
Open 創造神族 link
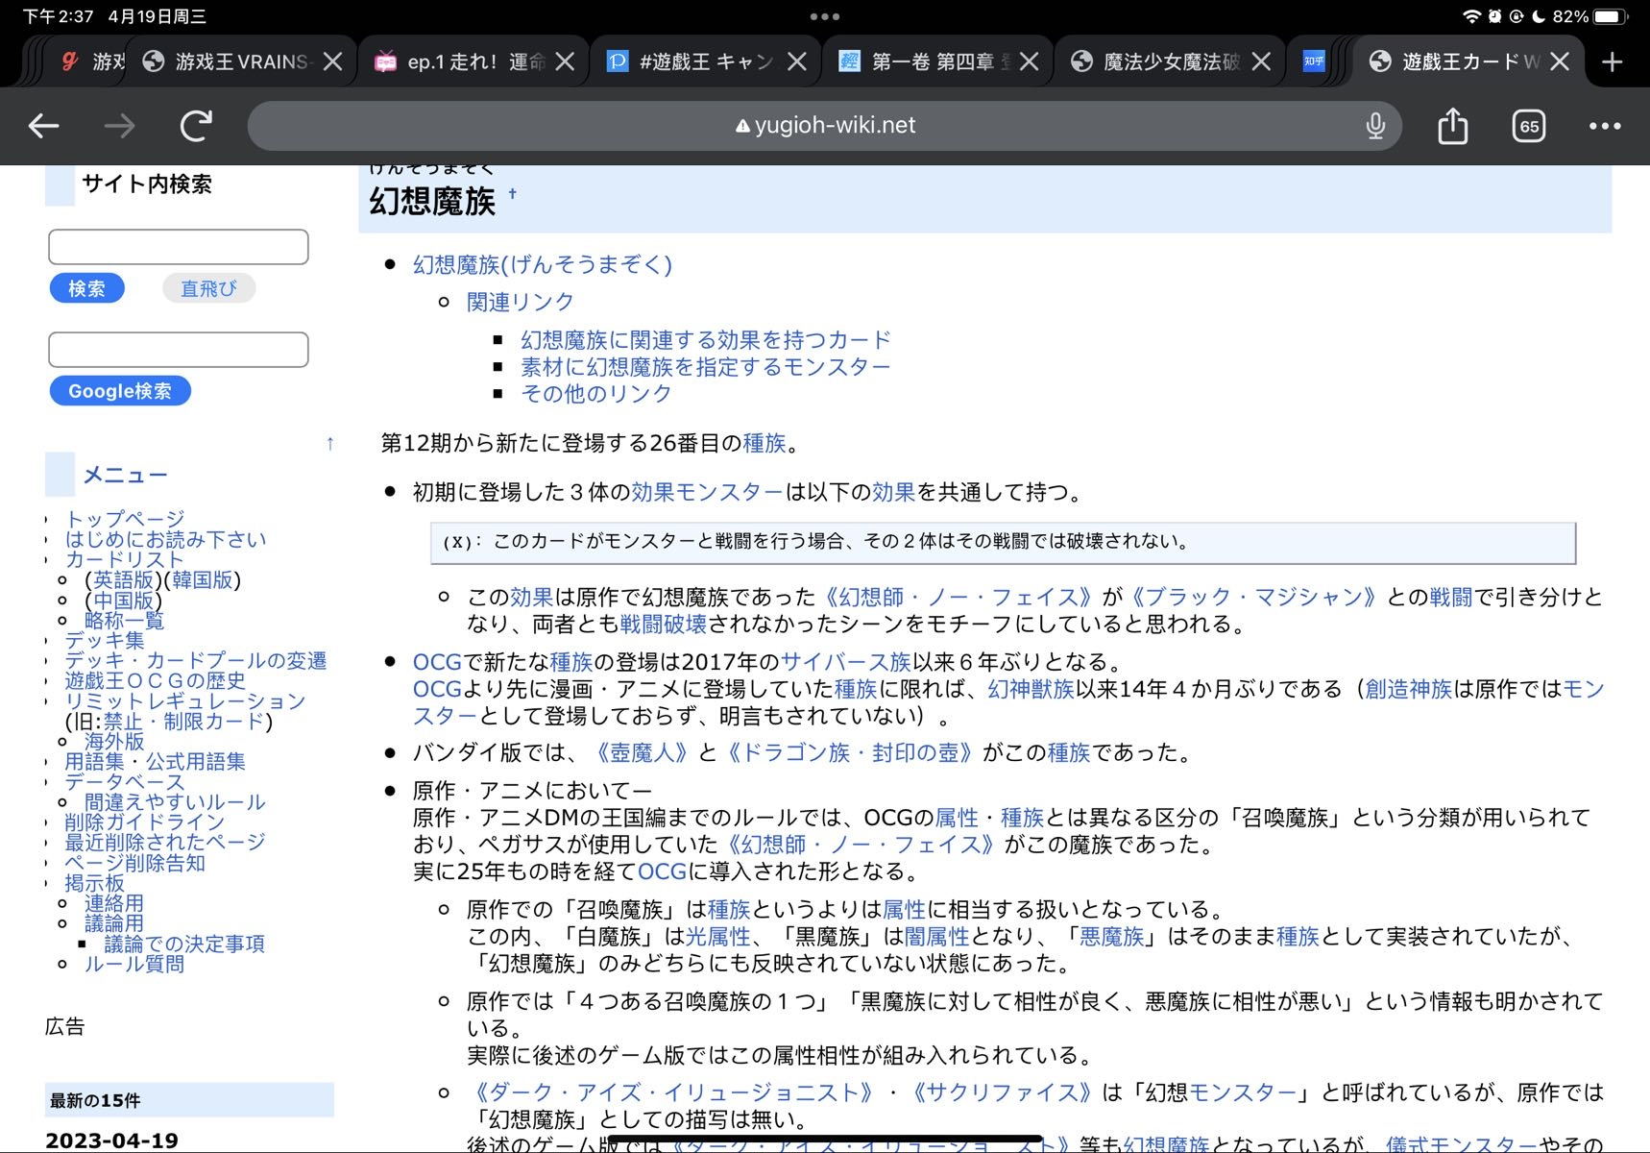[x=1409, y=689]
